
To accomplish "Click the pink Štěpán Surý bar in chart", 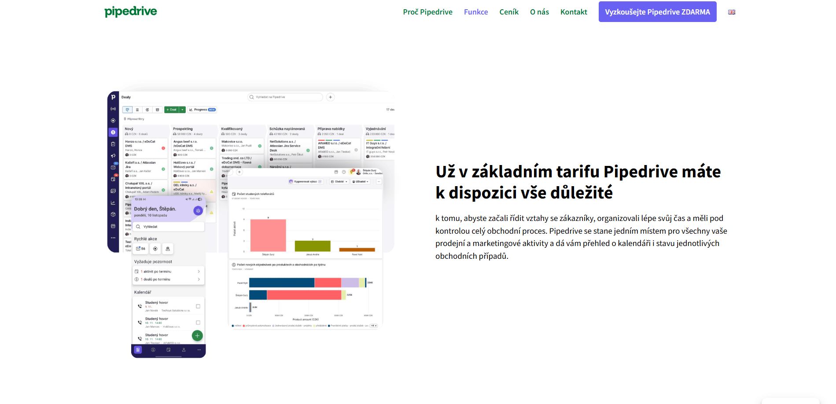I will point(268,235).
